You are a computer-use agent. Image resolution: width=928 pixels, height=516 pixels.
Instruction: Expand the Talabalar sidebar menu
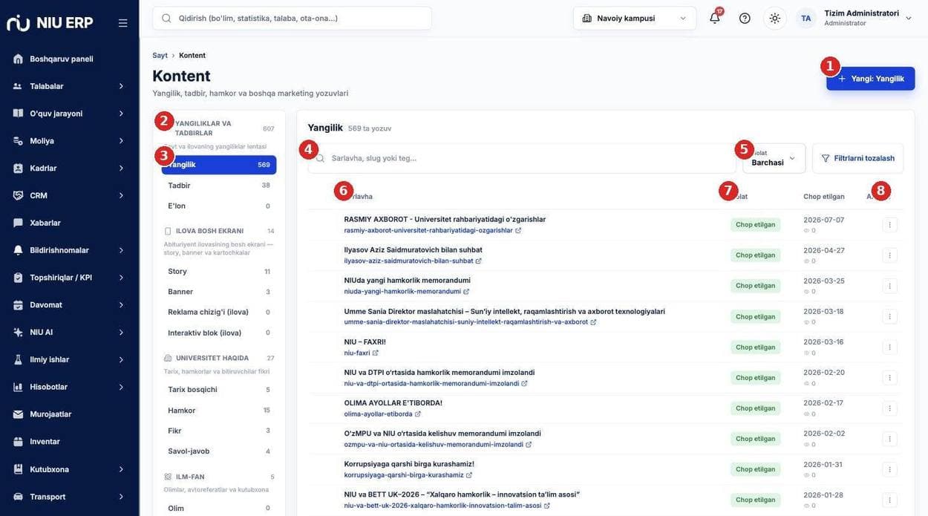(69, 86)
